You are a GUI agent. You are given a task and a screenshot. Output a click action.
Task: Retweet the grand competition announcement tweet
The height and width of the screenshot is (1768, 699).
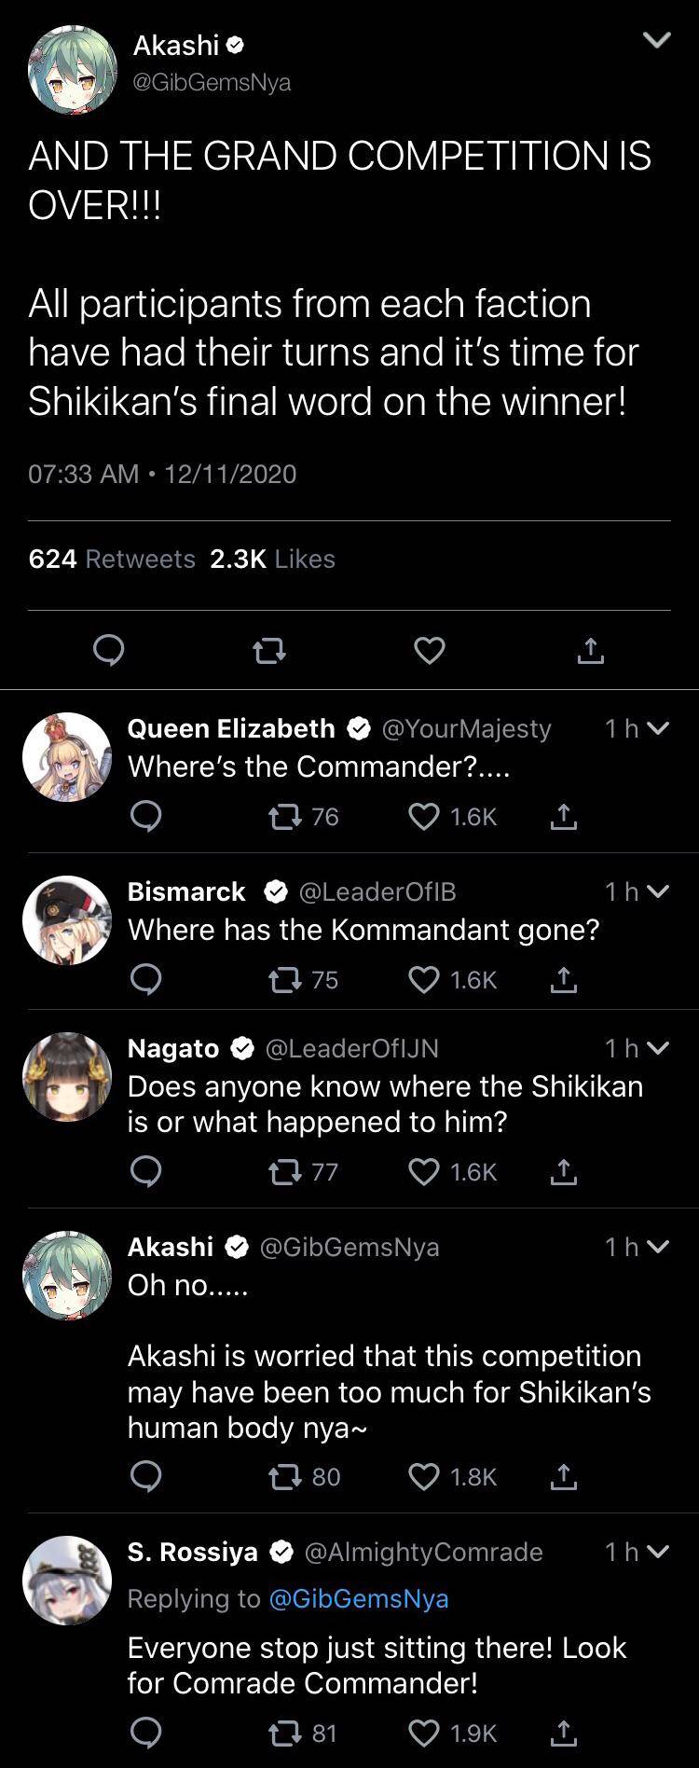point(268,651)
